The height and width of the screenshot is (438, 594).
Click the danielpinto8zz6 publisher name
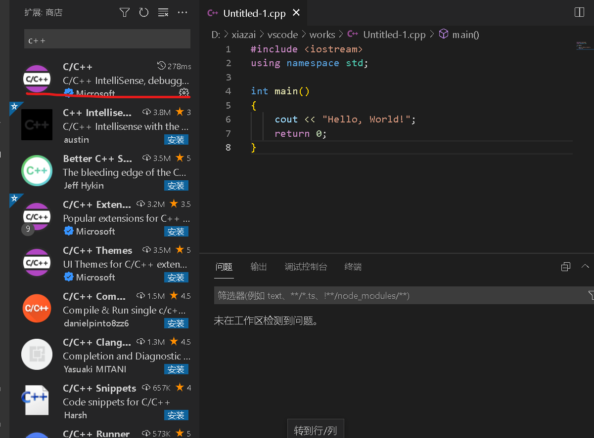tap(96, 323)
